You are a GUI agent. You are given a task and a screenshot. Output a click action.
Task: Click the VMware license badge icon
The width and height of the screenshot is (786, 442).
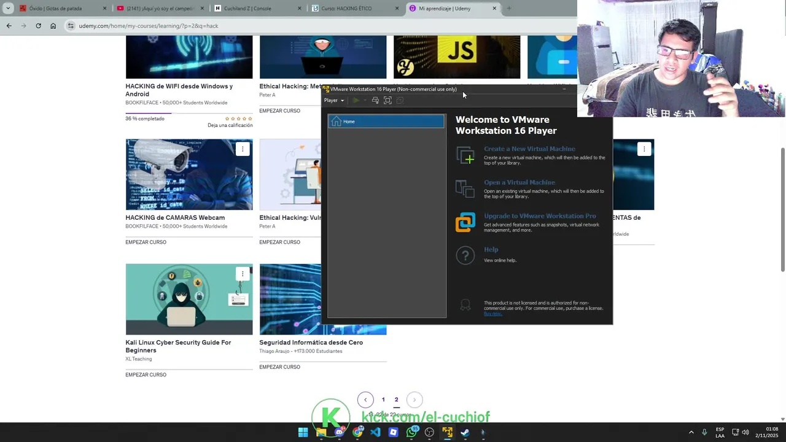[x=465, y=305]
